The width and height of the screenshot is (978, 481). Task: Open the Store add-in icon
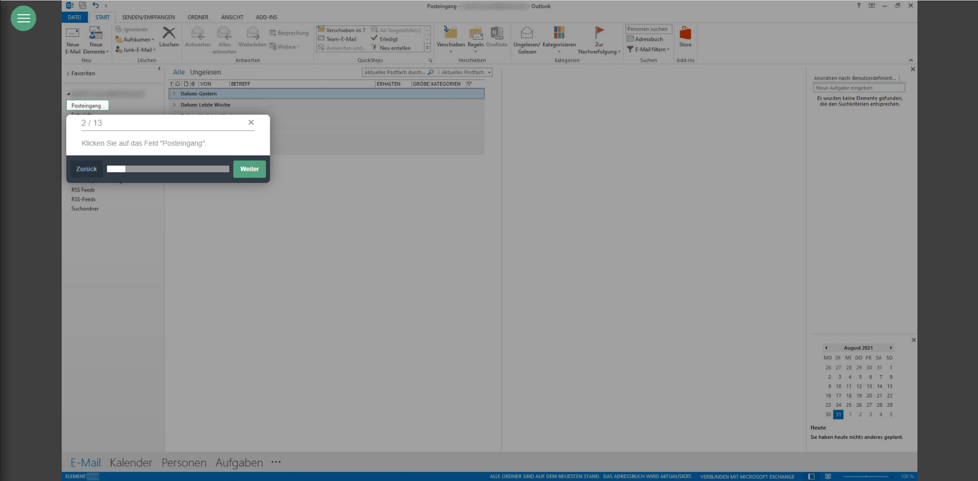685,34
